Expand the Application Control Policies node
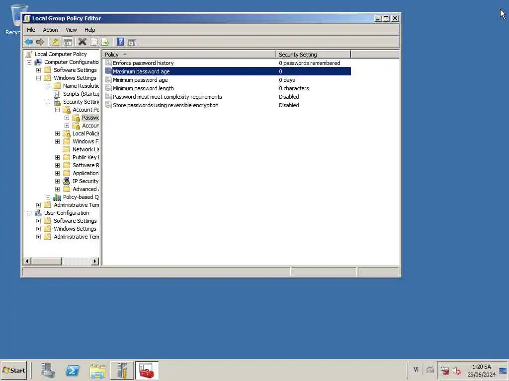This screenshot has height=381, width=509. coord(58,173)
